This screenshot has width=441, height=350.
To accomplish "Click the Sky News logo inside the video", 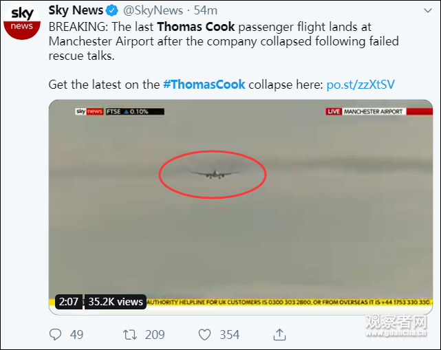I will coord(89,111).
